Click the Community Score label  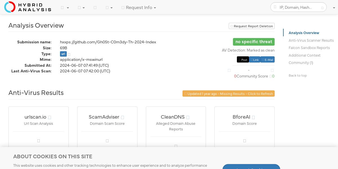252,76
